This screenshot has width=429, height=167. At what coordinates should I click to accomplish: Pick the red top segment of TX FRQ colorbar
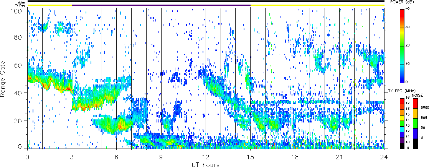(x=402, y=101)
